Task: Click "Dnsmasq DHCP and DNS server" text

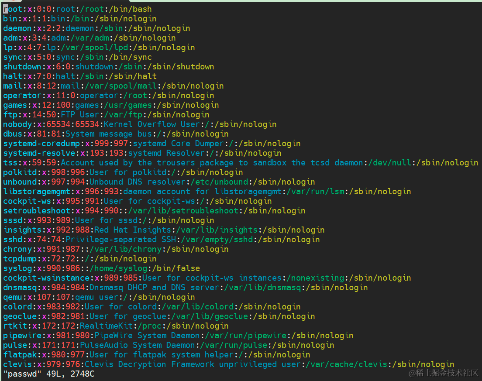Action: 154,288
